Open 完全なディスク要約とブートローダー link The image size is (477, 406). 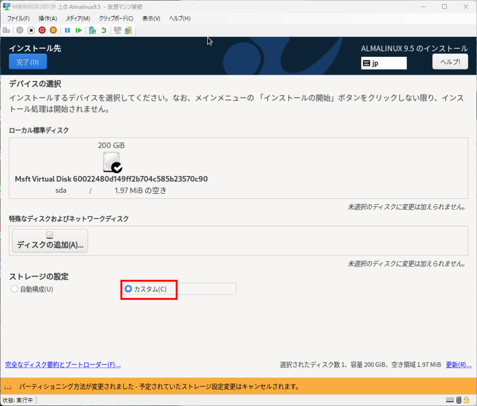(62, 365)
